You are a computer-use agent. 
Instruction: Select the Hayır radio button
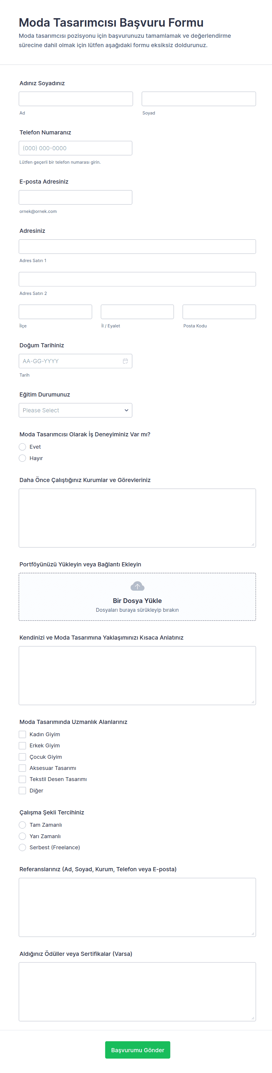click(23, 458)
